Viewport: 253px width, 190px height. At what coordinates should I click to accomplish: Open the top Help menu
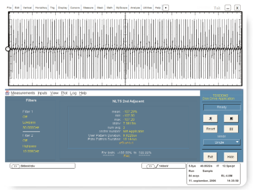tap(158, 8)
